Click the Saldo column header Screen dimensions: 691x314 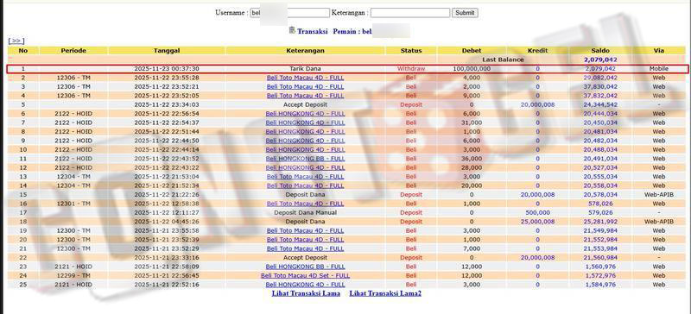(600, 51)
